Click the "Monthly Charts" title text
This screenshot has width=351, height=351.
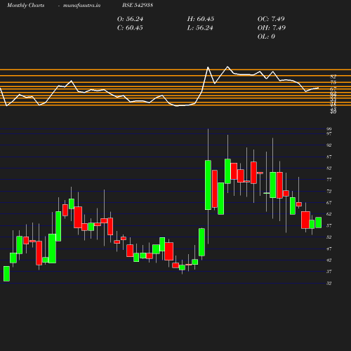pos(25,6)
